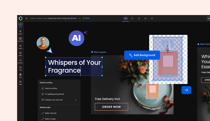Screen dimensions: 210x121
Task: Open the Layers panel icon
Action: pyautogui.click(x=20, y=46)
